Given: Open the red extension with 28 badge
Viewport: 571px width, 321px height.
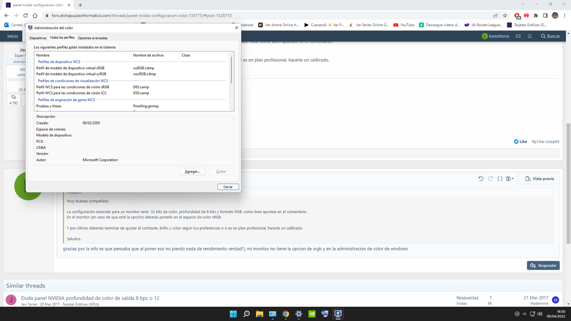Looking at the screenshot, I should click(517, 15).
